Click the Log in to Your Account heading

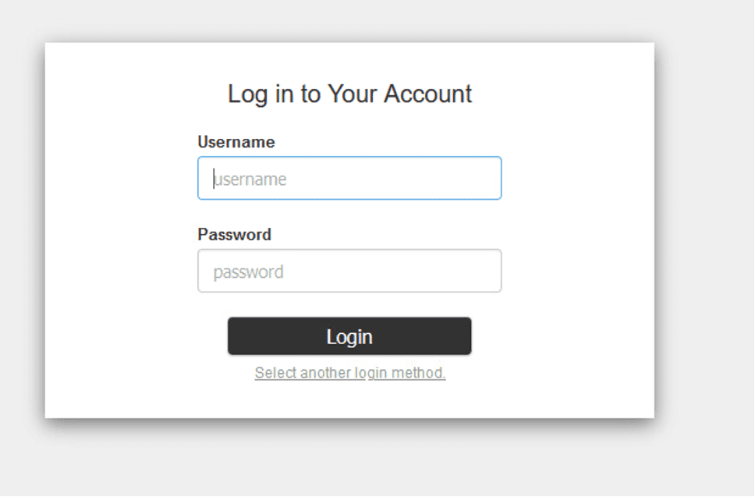point(349,94)
